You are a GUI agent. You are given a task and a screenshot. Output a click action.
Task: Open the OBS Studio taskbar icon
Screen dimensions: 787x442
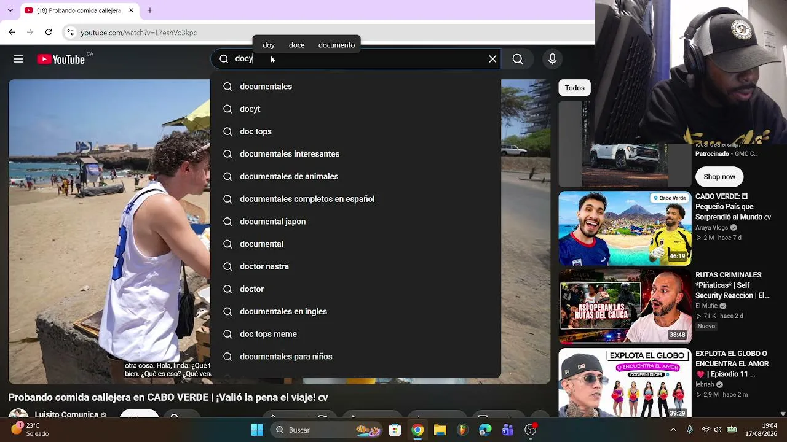tap(531, 430)
